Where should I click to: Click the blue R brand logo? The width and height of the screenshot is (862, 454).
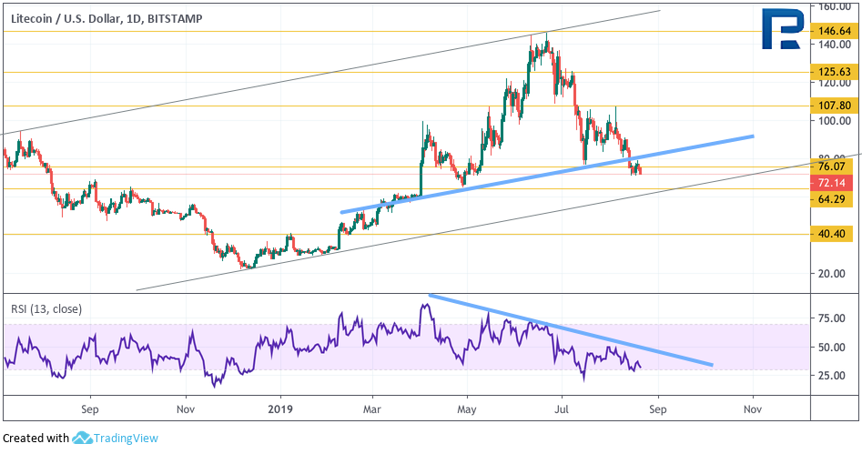tap(782, 29)
